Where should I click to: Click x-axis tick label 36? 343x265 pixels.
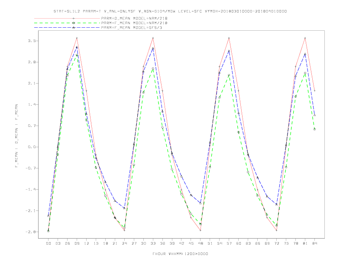pyautogui.click(x=162, y=243)
